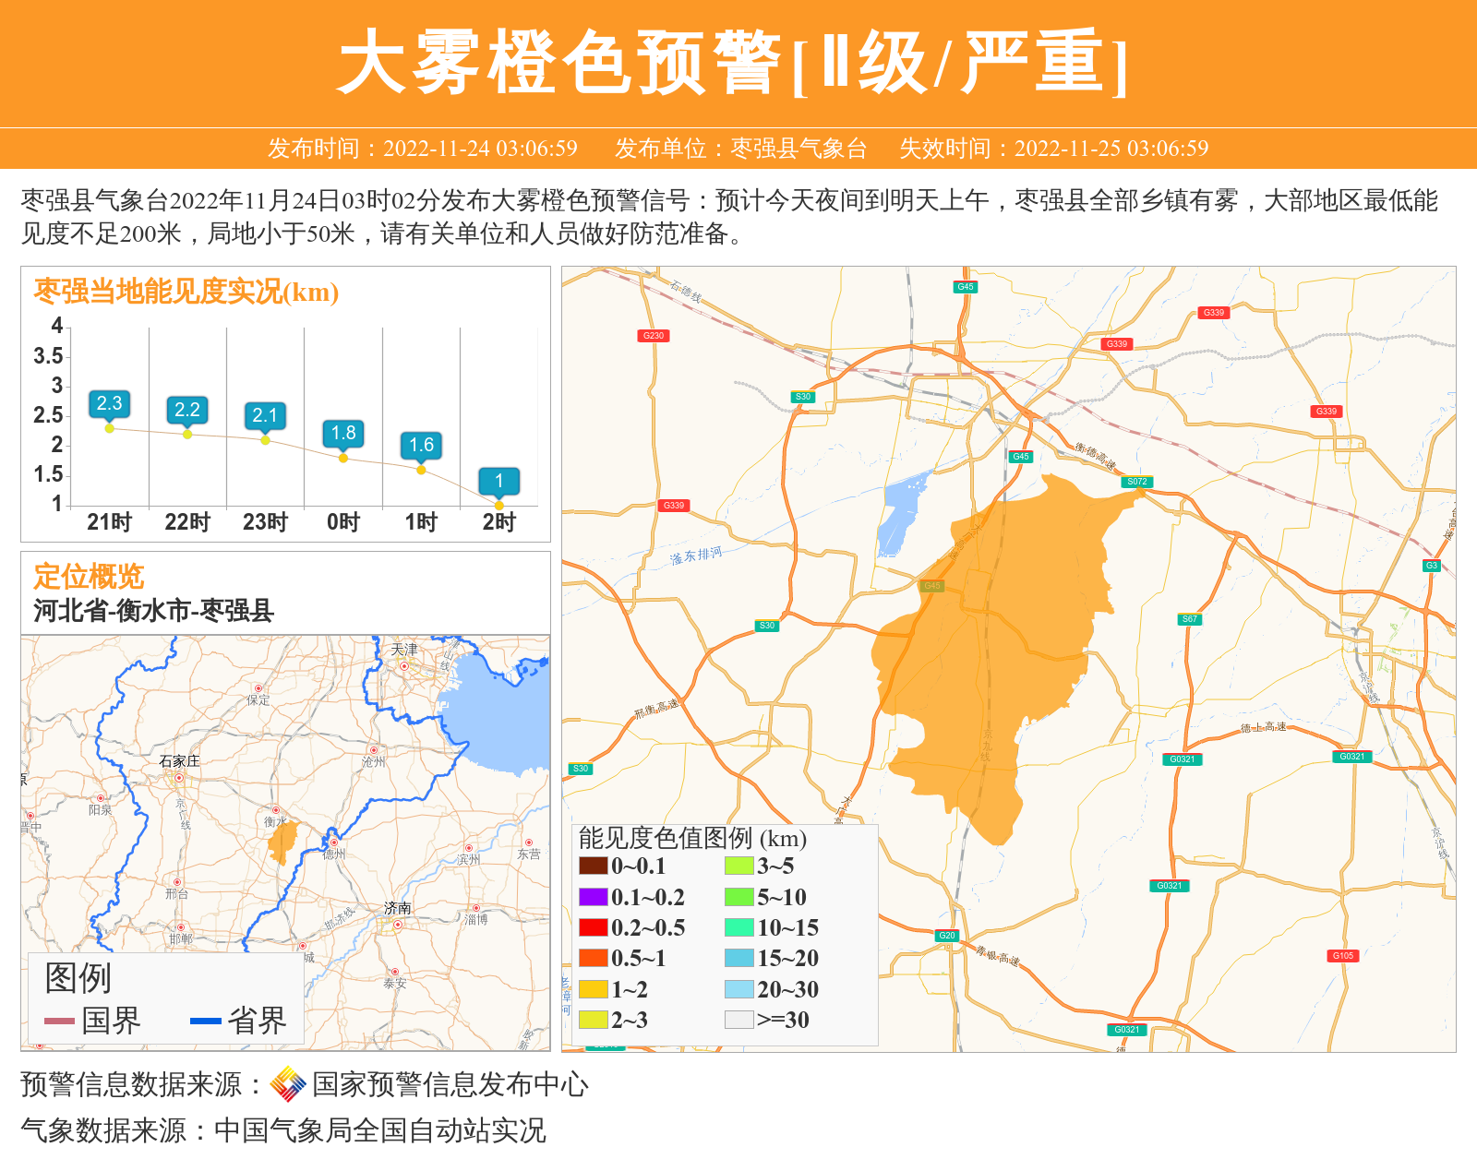Image resolution: width=1477 pixels, height=1159 pixels.
Task: Click the light blue 20~30 legend swatch
Action: pos(738,989)
